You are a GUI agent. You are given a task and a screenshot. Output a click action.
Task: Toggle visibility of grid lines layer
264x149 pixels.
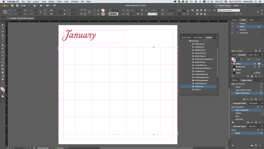pos(232,30)
